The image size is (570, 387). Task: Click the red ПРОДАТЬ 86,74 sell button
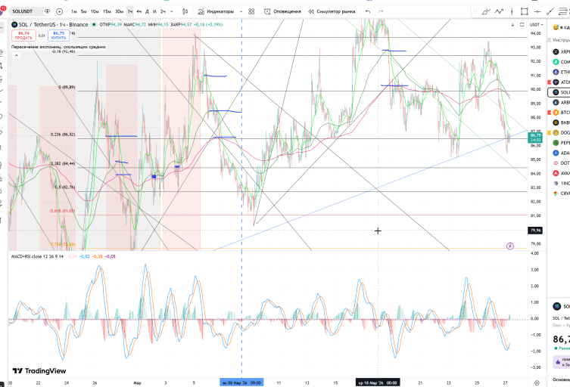[23, 36]
